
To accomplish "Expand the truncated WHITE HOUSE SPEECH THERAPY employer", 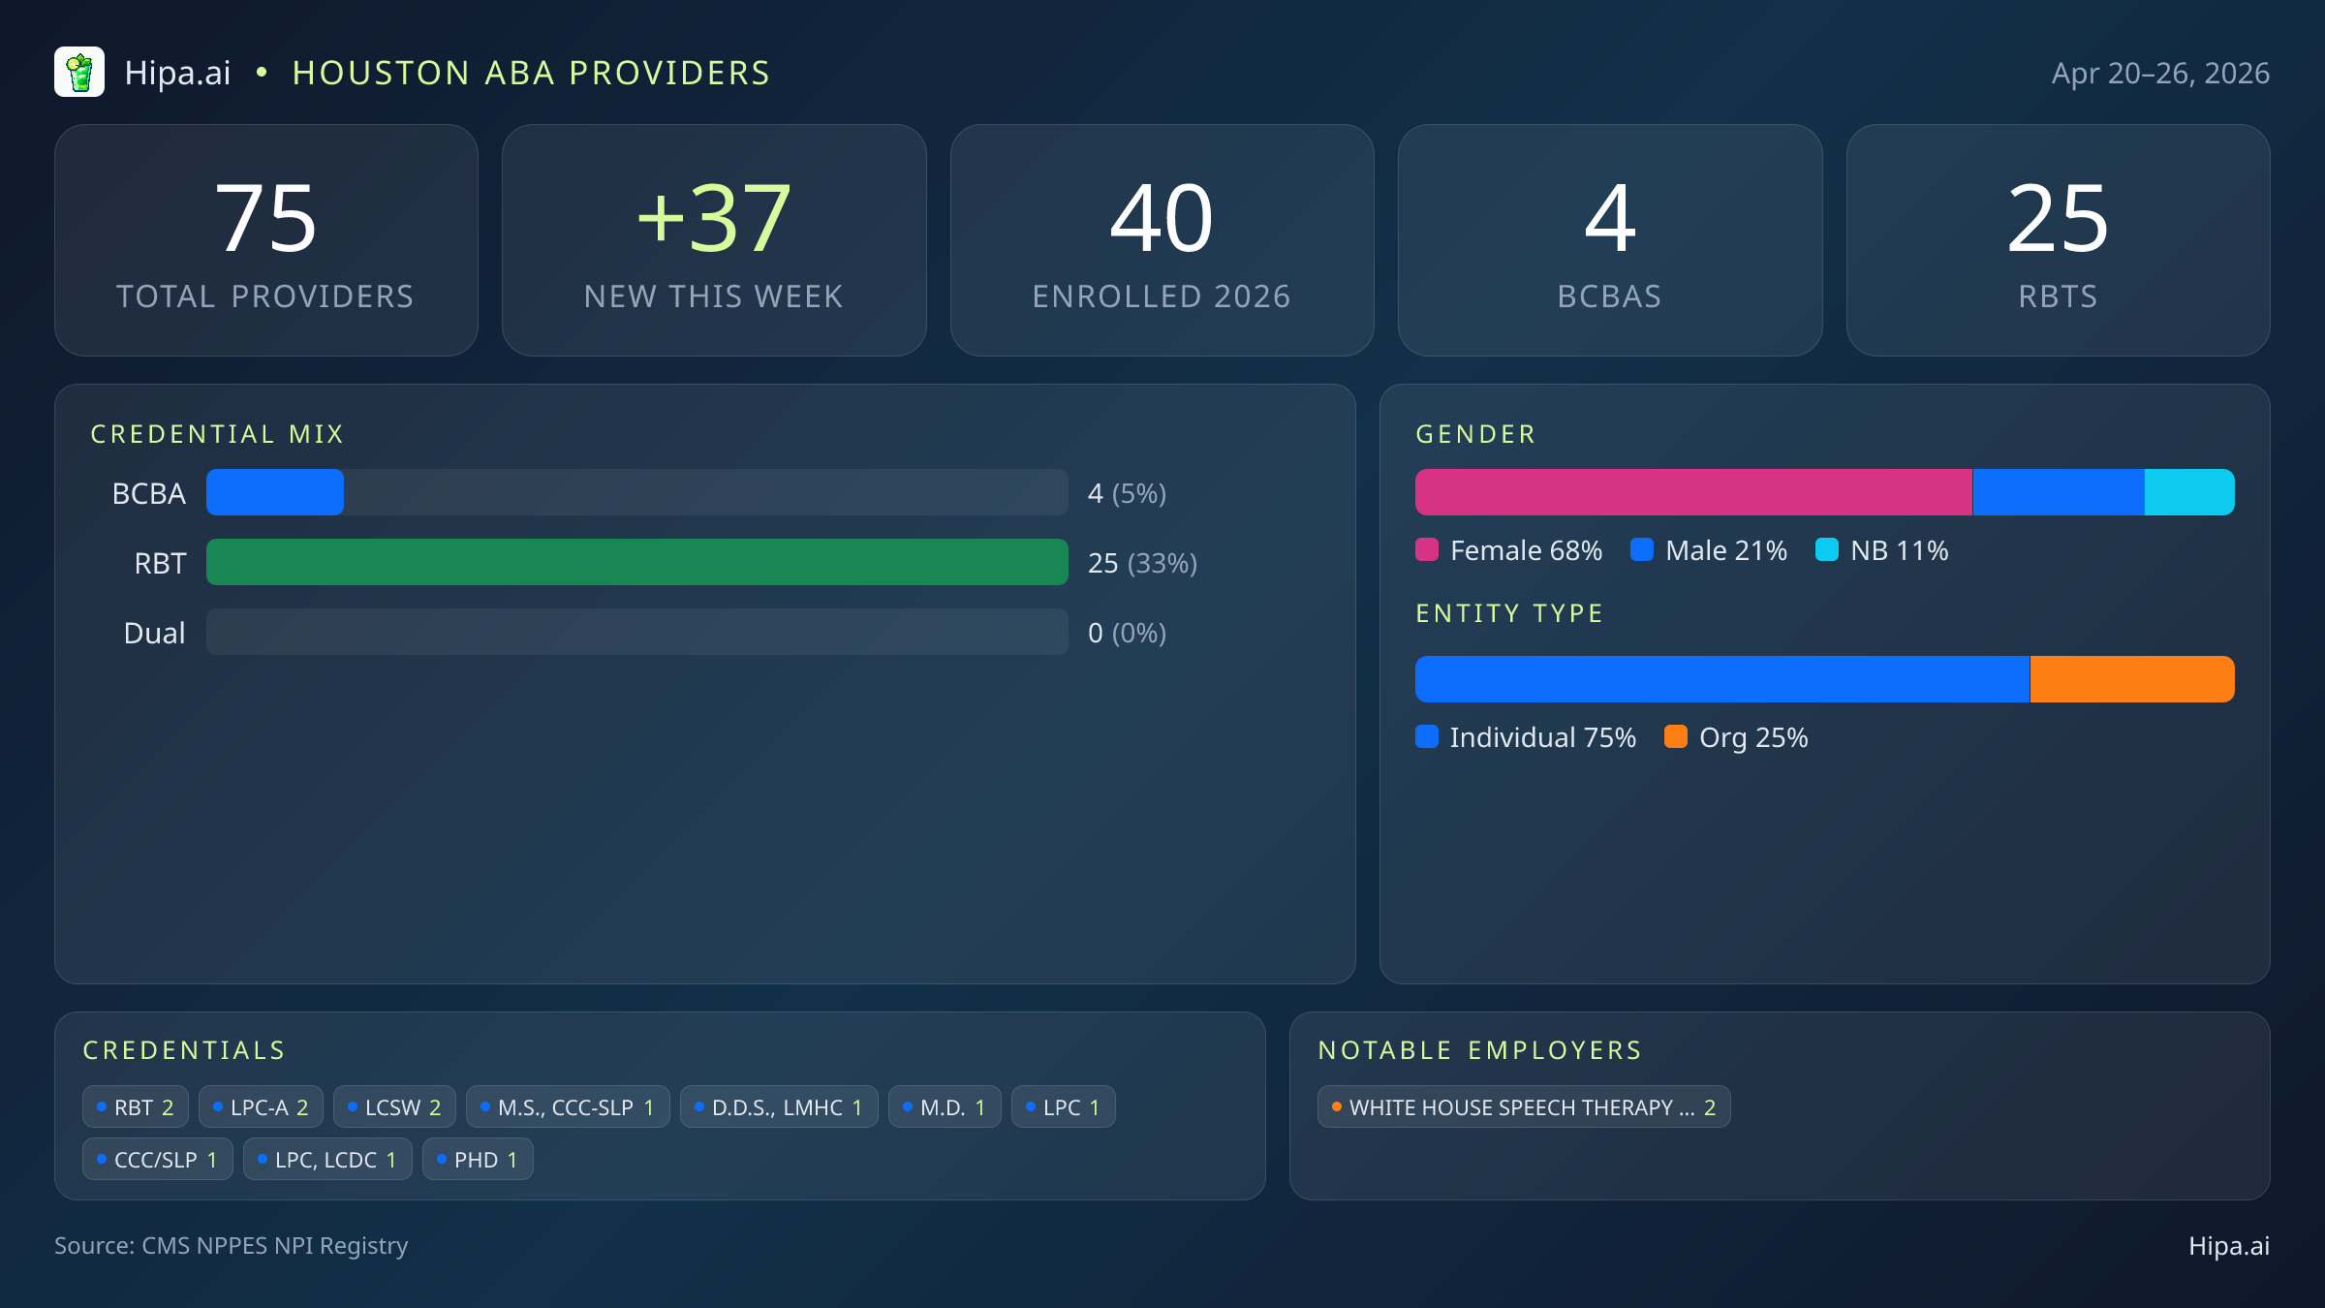I will [1523, 1106].
